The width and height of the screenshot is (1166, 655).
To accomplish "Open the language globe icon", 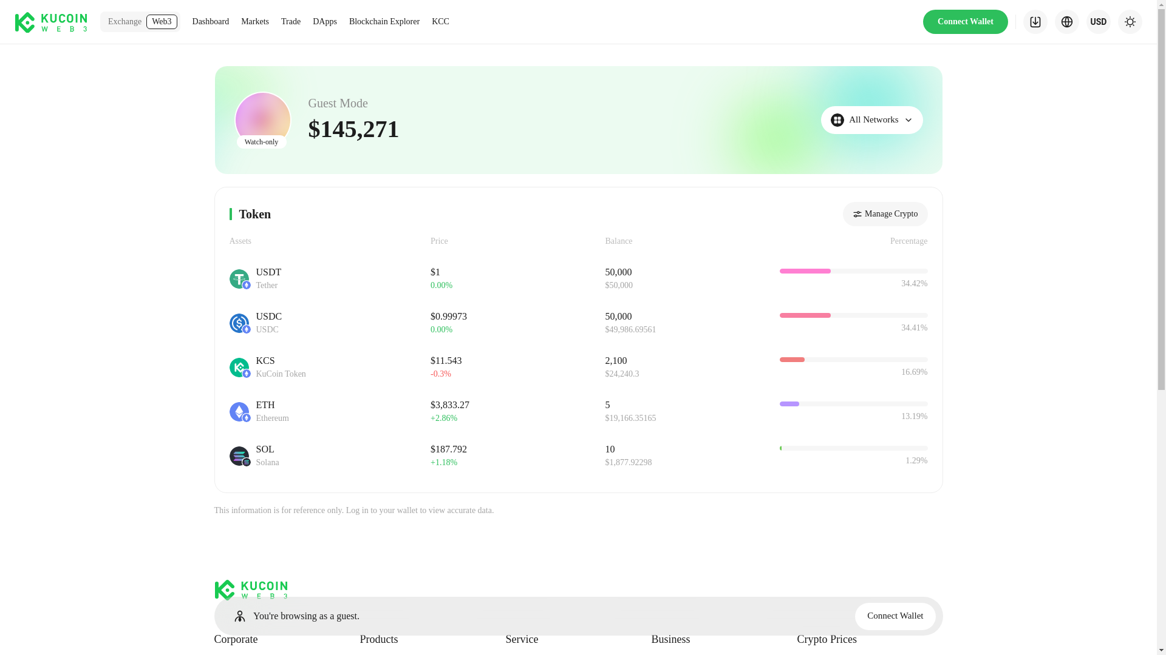I will (1066, 22).
